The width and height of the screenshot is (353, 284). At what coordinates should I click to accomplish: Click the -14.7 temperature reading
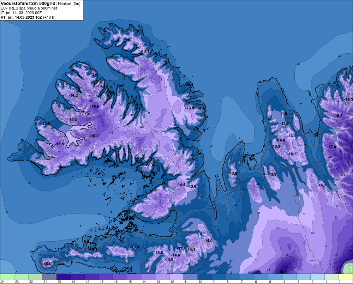(x=322, y=185)
